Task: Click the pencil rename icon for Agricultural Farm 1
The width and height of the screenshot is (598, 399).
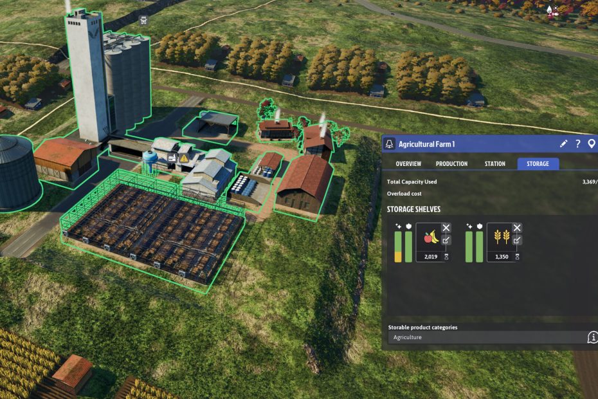Action: pyautogui.click(x=564, y=144)
